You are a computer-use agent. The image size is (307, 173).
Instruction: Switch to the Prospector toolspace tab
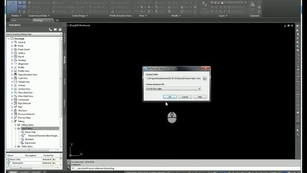(64, 38)
